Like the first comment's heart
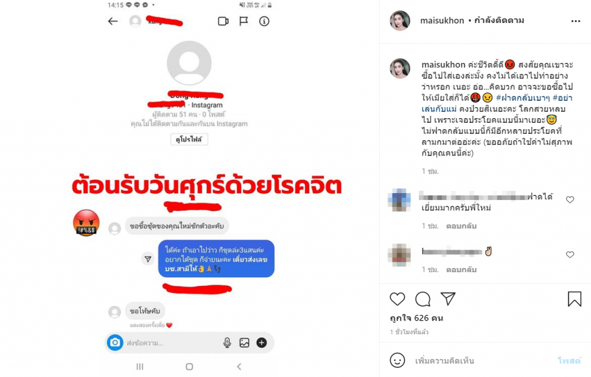Screen dimensions: 591x377 (570, 199)
